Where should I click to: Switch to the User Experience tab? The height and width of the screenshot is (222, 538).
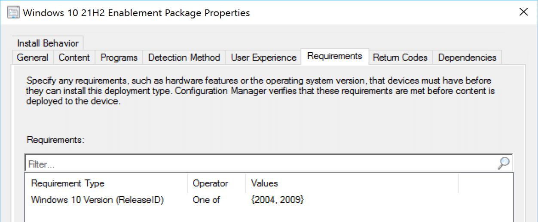point(263,57)
